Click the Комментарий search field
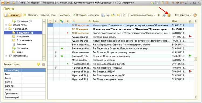 pyautogui.click(x=33, y=97)
